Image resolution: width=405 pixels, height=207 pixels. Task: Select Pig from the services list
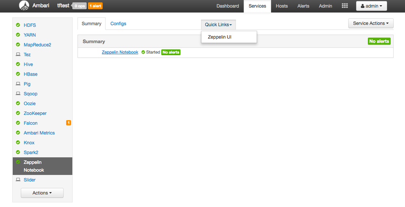(27, 84)
